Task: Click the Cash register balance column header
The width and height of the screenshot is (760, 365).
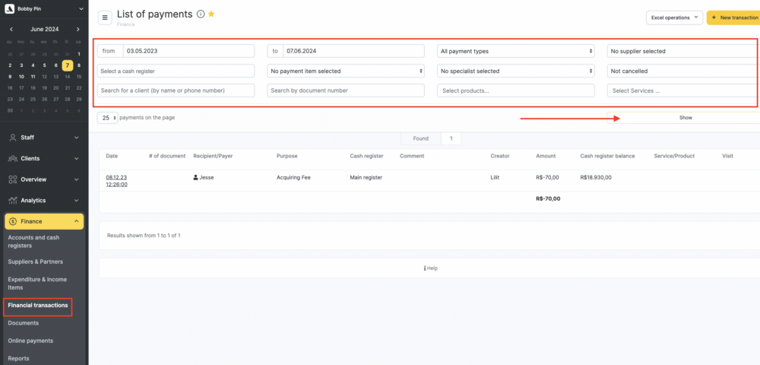Action: point(607,156)
